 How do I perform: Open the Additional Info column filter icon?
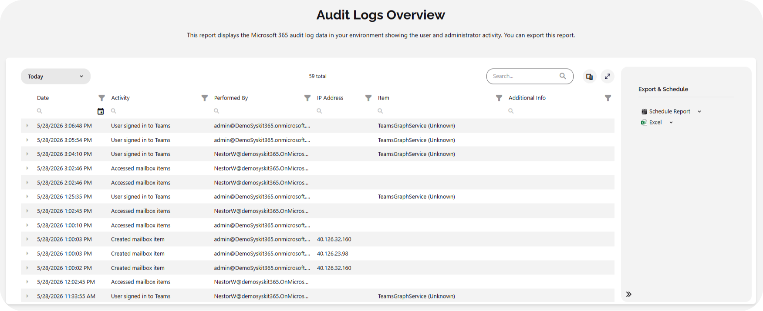click(x=608, y=98)
